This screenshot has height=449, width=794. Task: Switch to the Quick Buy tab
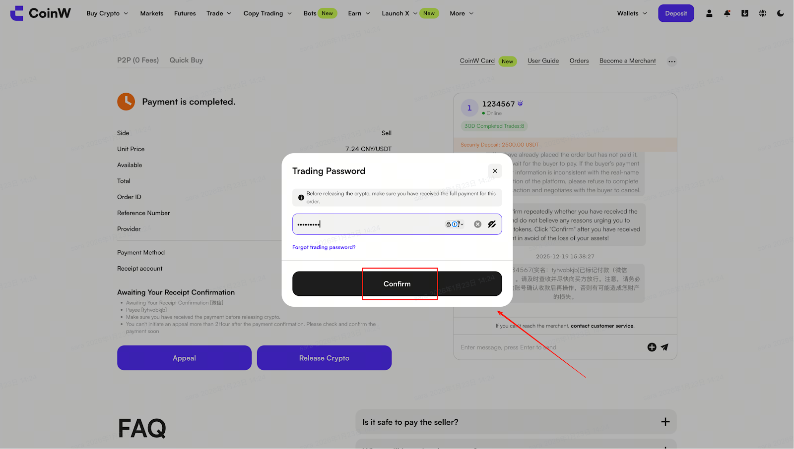(186, 60)
